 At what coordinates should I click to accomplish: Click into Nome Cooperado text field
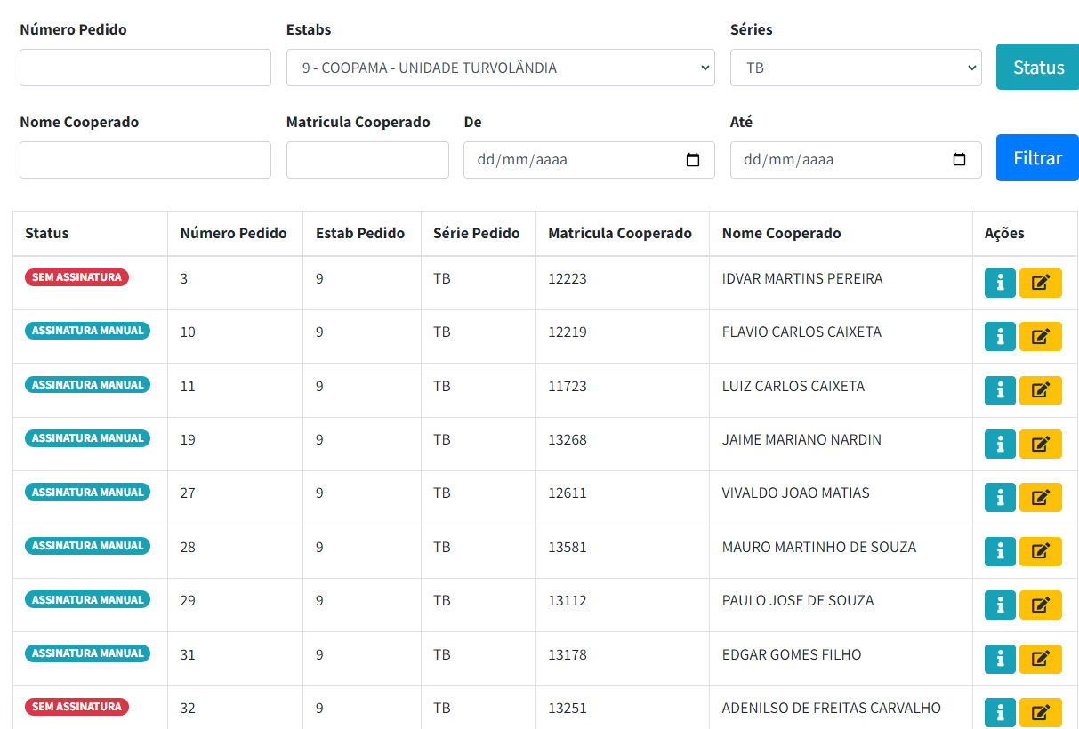145,160
